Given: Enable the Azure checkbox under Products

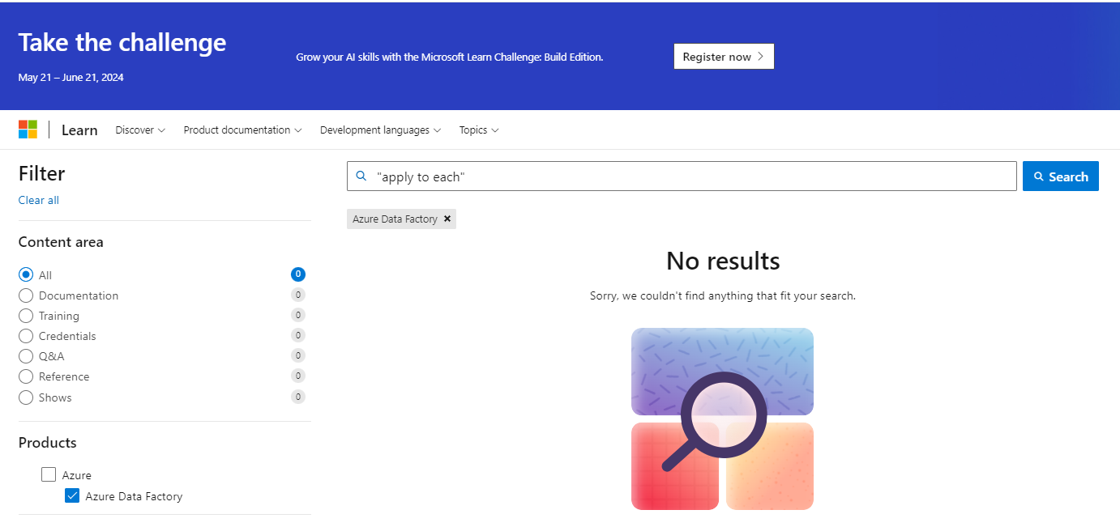Looking at the screenshot, I should pyautogui.click(x=49, y=474).
